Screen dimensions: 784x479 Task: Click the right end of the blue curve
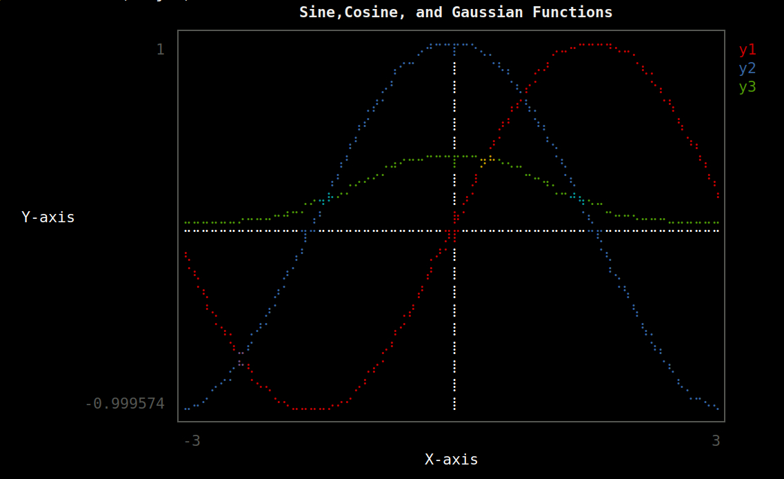[718, 409]
